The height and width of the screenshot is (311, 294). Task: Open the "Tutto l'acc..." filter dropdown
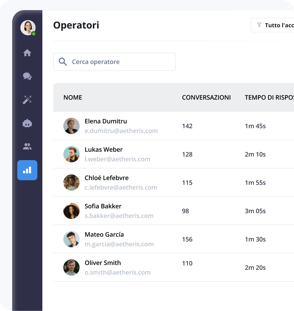276,25
